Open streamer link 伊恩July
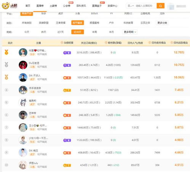This screenshot has height=172, width=190. click(34, 163)
